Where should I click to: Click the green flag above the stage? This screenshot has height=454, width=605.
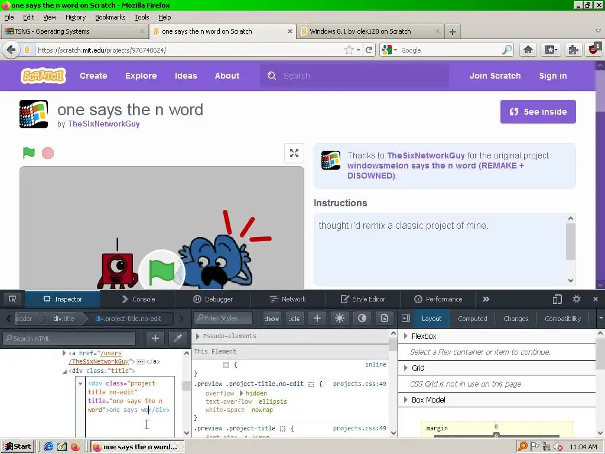[x=28, y=153]
